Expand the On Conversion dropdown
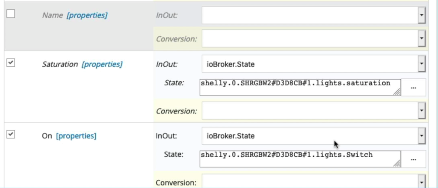Screen dimensions: 438x188 [314, 182]
